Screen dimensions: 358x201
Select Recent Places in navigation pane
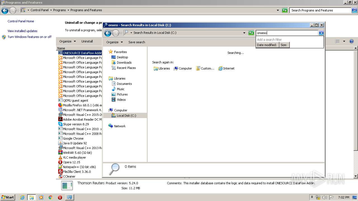pyautogui.click(x=126, y=68)
